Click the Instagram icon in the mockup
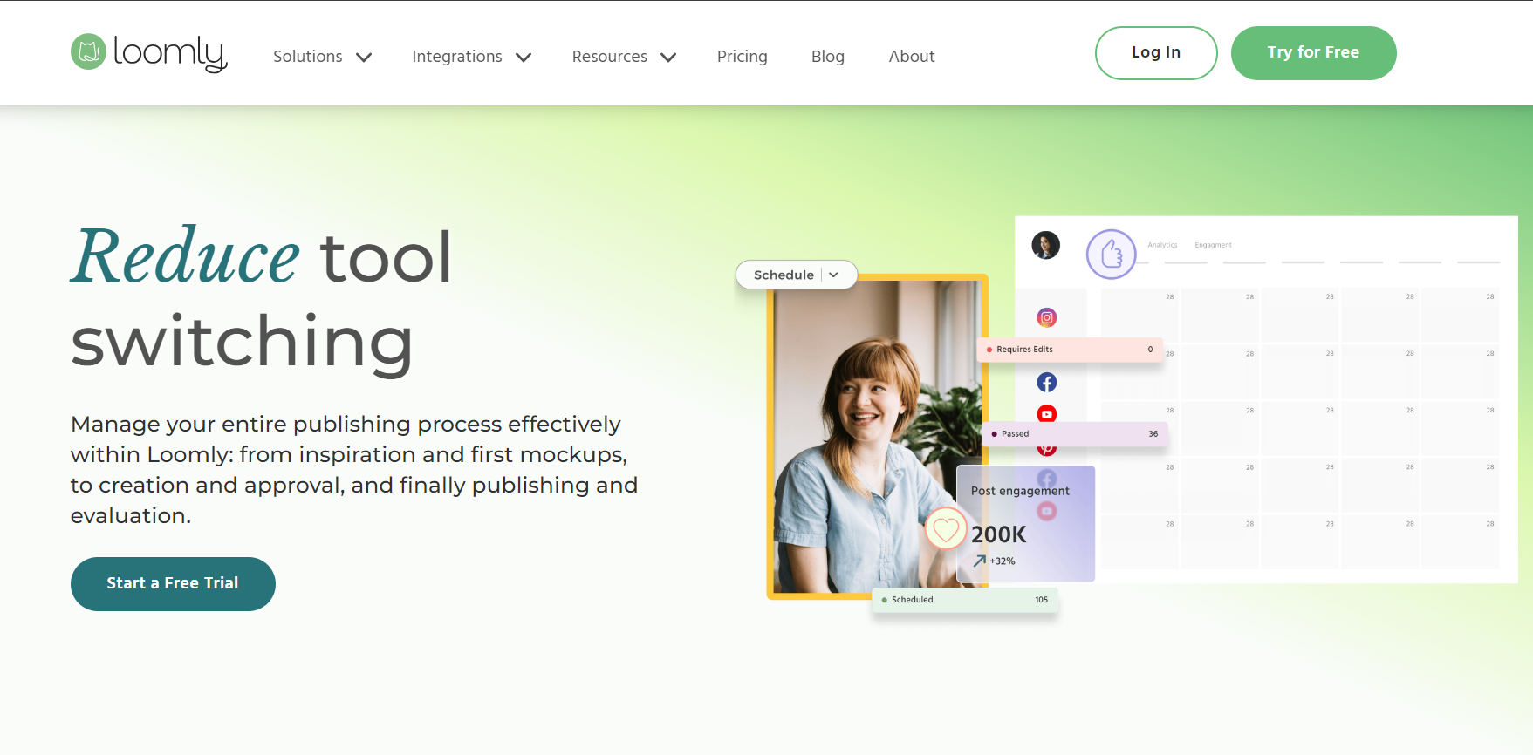The image size is (1533, 755). tap(1046, 318)
